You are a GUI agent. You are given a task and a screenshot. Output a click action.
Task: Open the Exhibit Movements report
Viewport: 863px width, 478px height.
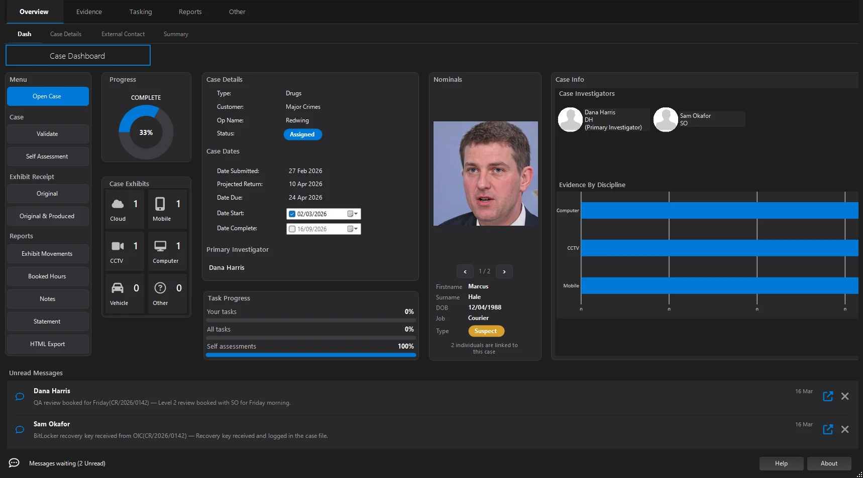[x=48, y=254]
